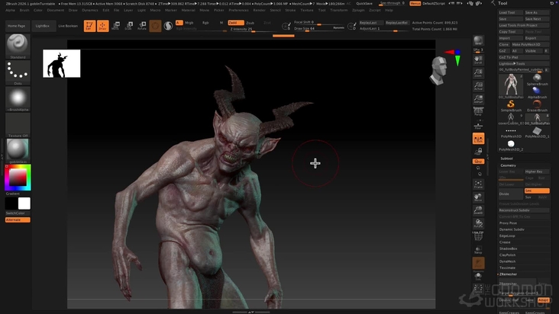559x314 pixels.
Task: Open the Dots stroke type picker
Action: point(18,72)
